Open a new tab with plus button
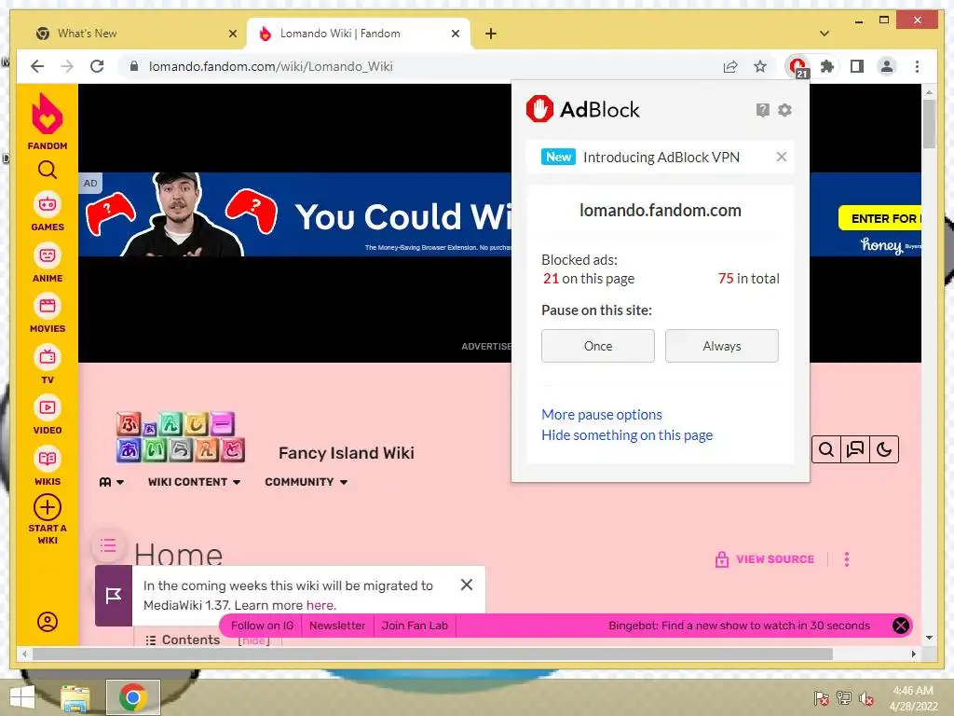 point(491,34)
